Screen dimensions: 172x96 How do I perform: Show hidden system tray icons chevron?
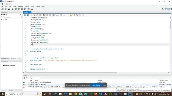(x=145, y=94)
